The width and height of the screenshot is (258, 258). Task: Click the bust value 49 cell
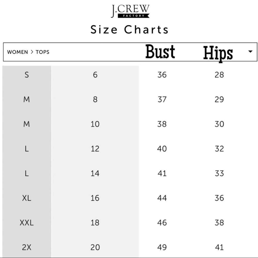tap(162, 247)
